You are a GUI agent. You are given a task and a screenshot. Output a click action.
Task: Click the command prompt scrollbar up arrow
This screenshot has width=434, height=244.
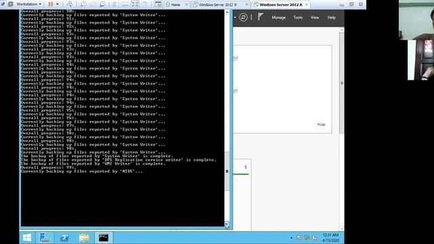(227, 12)
